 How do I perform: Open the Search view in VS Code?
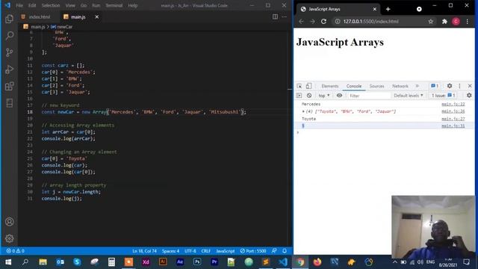[x=10, y=36]
